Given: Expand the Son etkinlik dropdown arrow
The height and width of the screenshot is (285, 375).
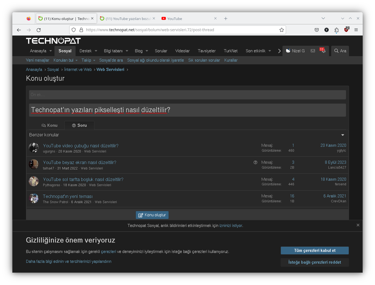Looking at the screenshot, I should click(270, 51).
